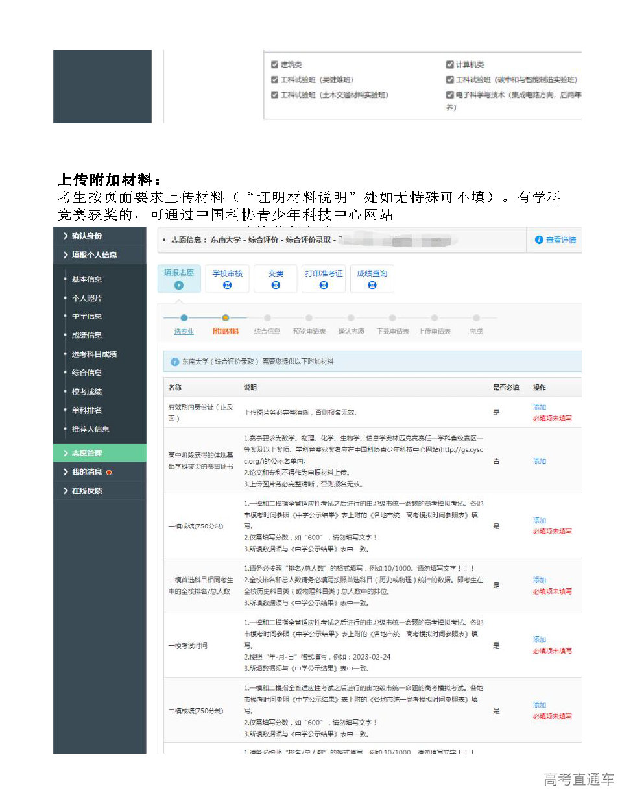The width and height of the screenshot is (633, 805).
Task: Click the icon under 成绩查询 step
Action: point(372,286)
